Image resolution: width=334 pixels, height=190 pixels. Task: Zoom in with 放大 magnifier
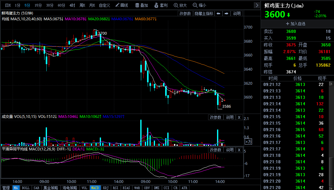click(x=180, y=5)
